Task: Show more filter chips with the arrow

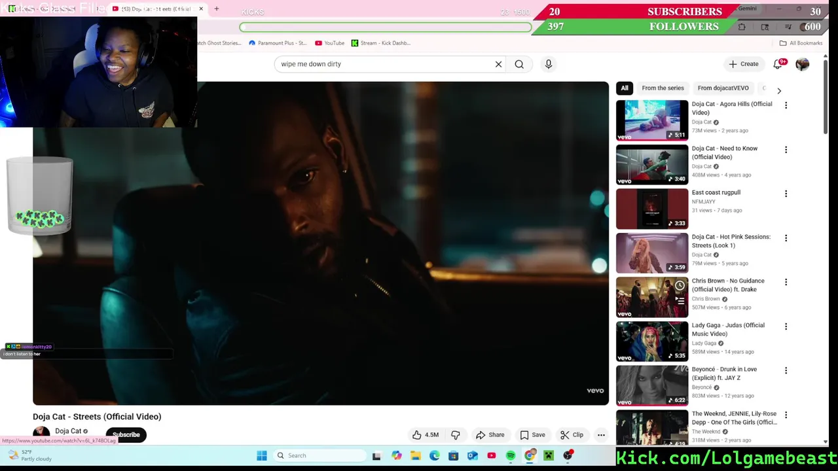Action: point(779,91)
